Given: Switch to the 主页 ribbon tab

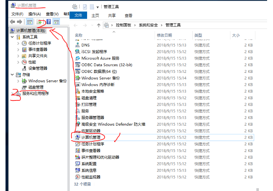Looking at the screenshot, I should [95, 15].
